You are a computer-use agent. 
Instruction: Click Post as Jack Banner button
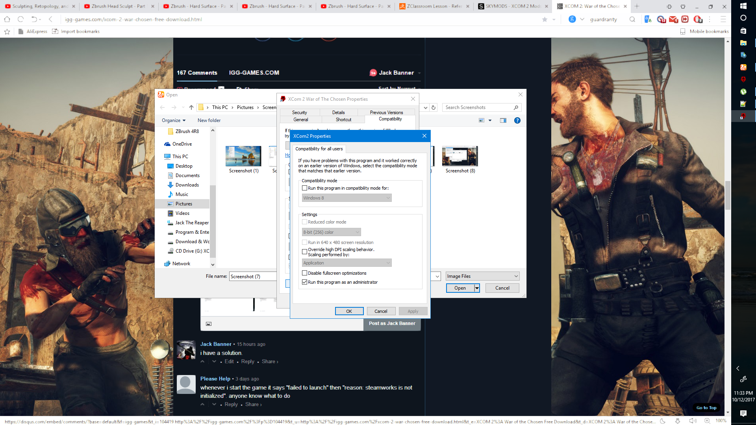pos(392,323)
